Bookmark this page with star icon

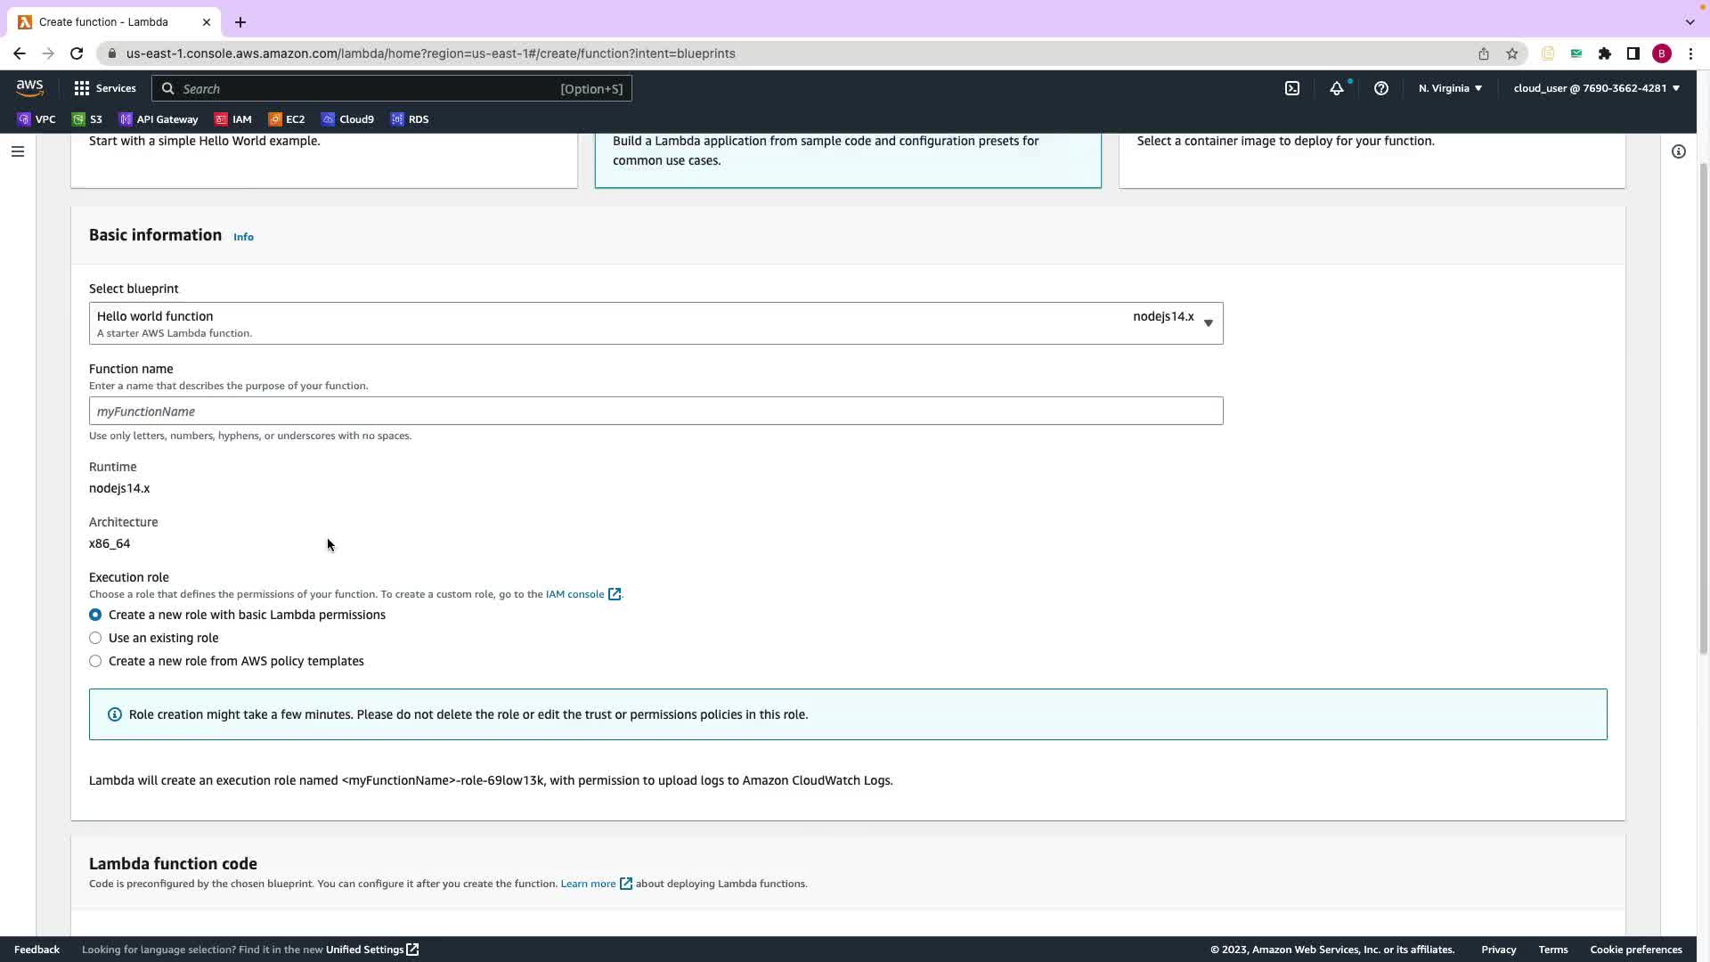[x=1511, y=53]
